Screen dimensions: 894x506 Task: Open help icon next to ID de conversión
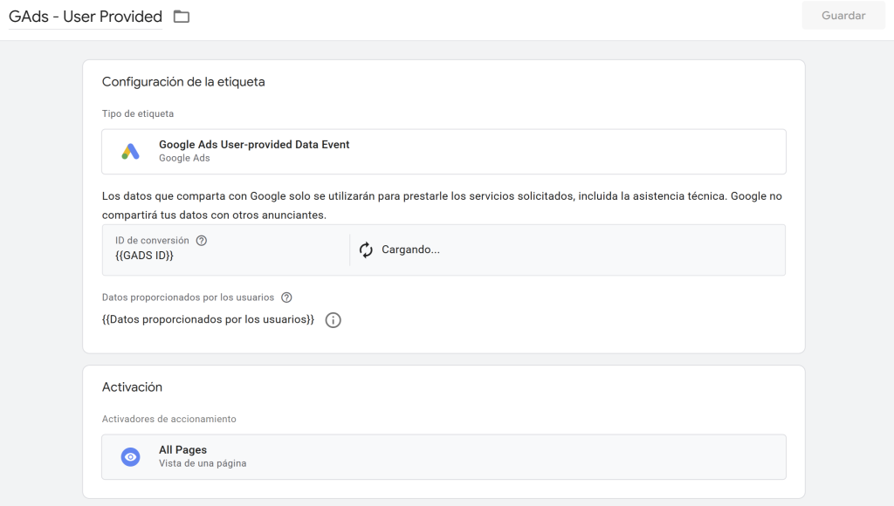click(x=202, y=241)
